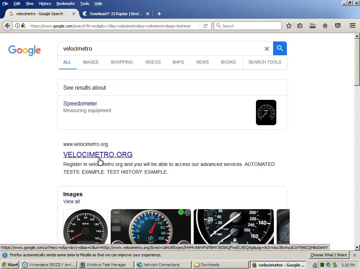Click the 38m toolbar indicator icon
360x270 pixels.
click(313, 26)
